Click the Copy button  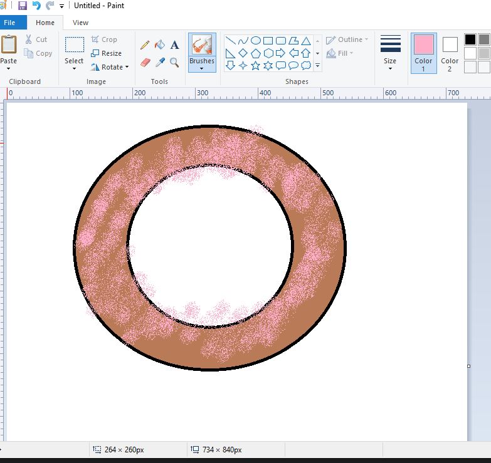(x=38, y=53)
